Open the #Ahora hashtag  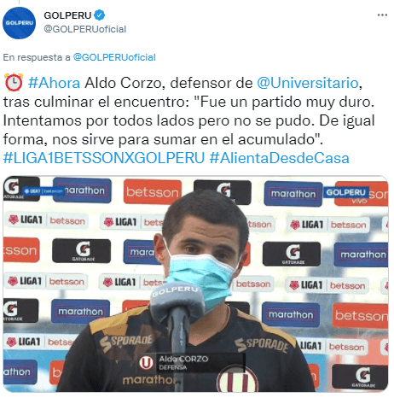[55, 83]
